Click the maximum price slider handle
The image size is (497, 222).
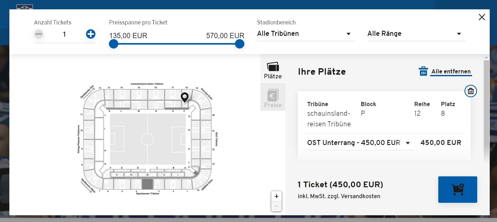pos(240,44)
